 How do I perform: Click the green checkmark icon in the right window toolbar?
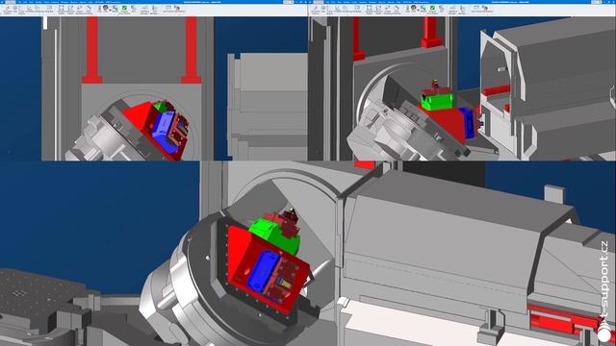[x=432, y=8]
